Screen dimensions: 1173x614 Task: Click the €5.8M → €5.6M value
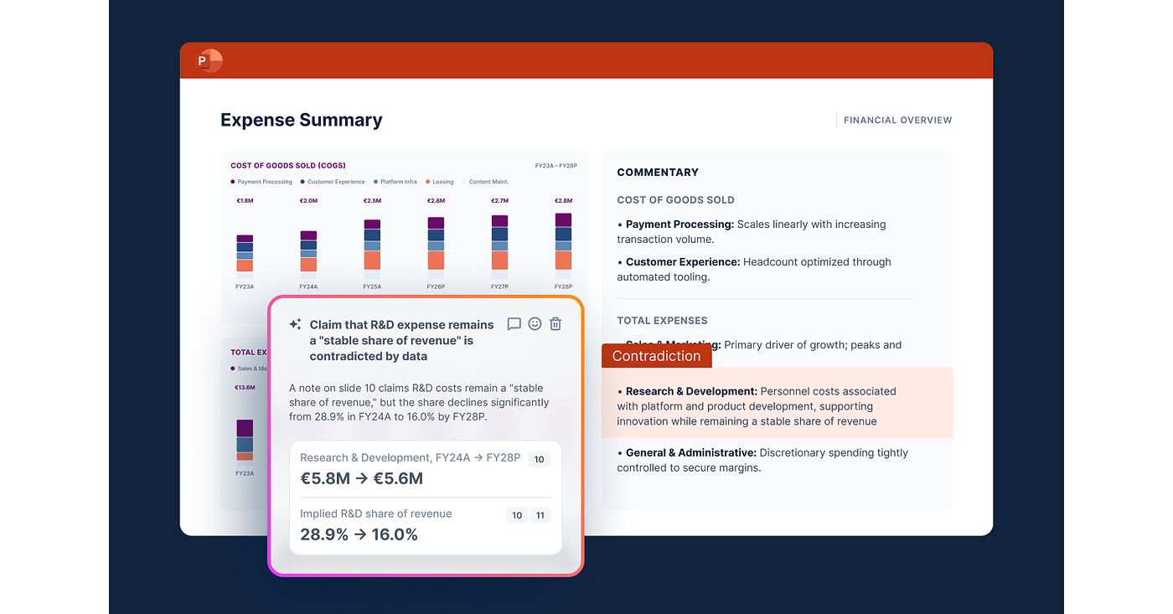pyautogui.click(x=362, y=479)
